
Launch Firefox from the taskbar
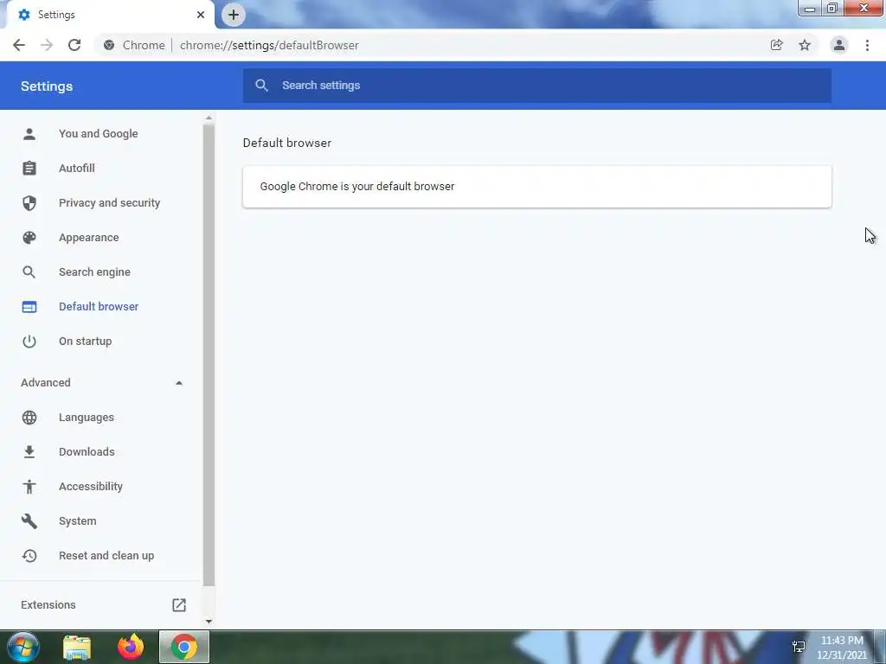click(x=131, y=647)
